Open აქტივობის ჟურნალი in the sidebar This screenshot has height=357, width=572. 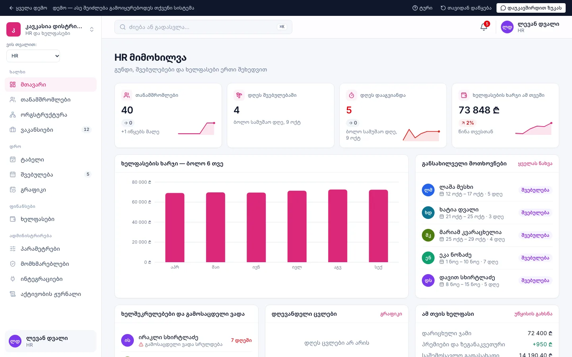point(50,294)
